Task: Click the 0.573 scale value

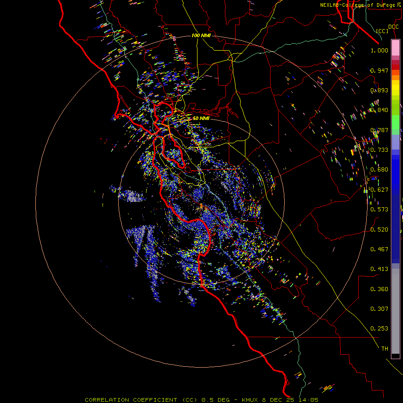Action: 379,210
